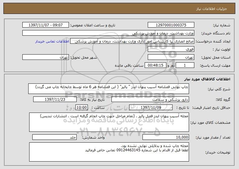Click the quantity field 10,000

[x=166, y=137]
